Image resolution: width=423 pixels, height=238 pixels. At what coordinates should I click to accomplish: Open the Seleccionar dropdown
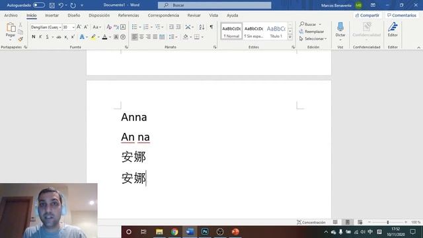point(313,39)
